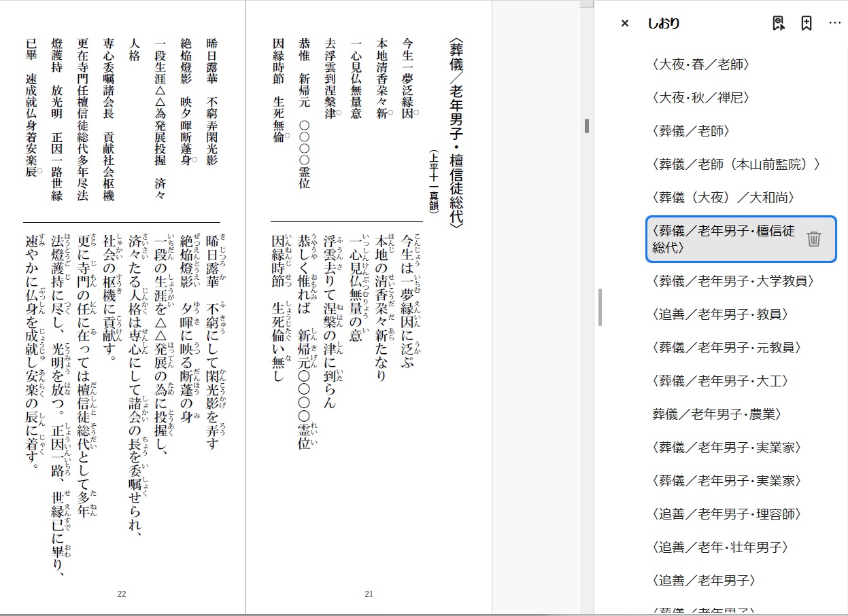848x616 pixels.
Task: Delete the 〈葬儀／老年男子・檀信徒総代〉 bookmark with the trash icon
Action: pos(814,239)
